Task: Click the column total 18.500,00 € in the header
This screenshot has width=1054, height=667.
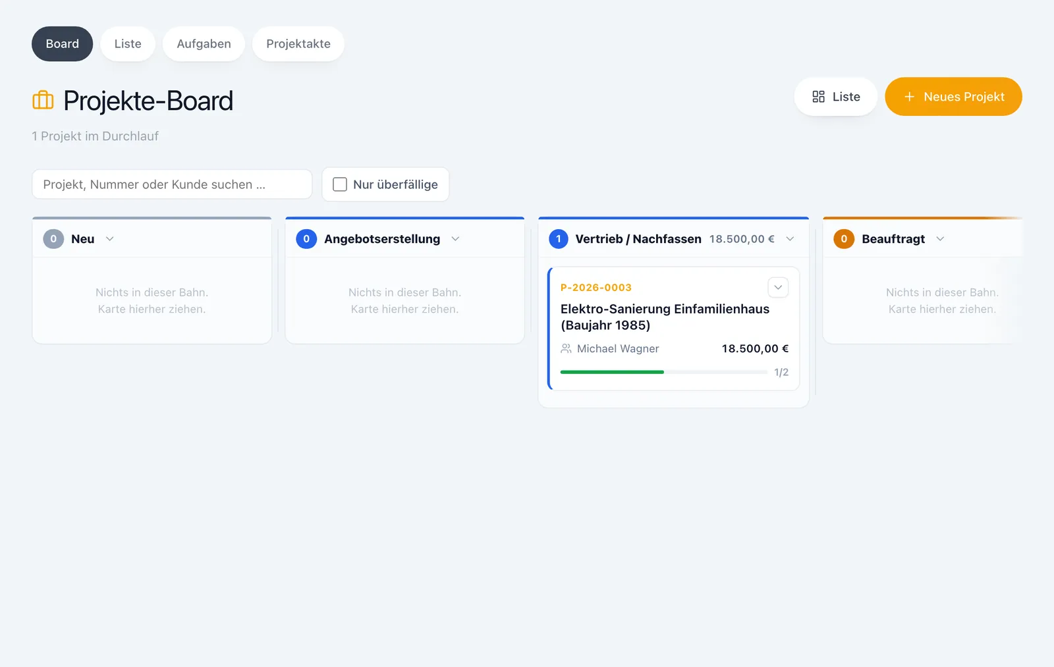Action: tap(742, 239)
